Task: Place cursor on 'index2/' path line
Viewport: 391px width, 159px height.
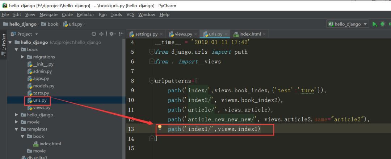Action: point(226,100)
